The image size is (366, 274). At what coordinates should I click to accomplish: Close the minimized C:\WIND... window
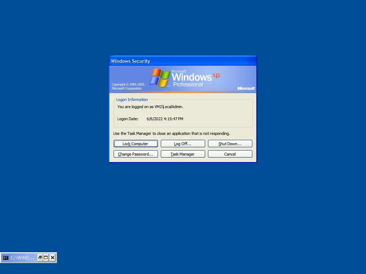click(53, 258)
